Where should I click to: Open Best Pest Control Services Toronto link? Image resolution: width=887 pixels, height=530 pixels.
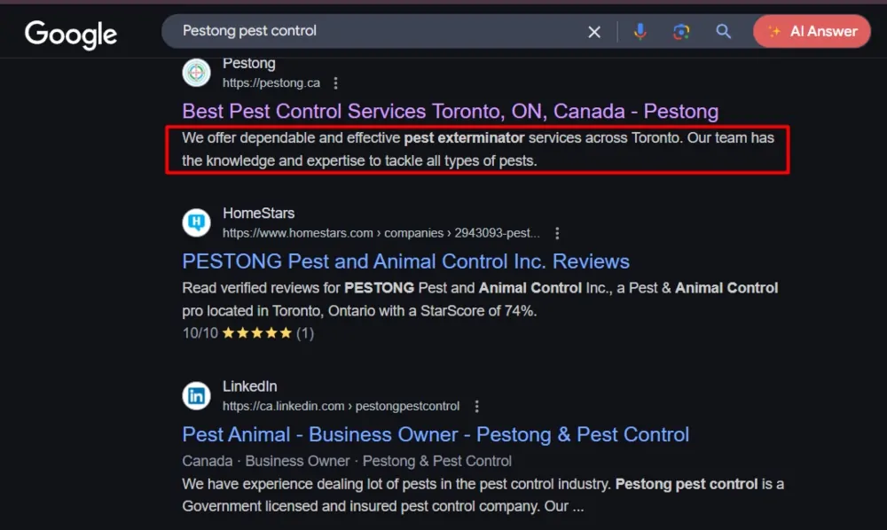pos(450,112)
